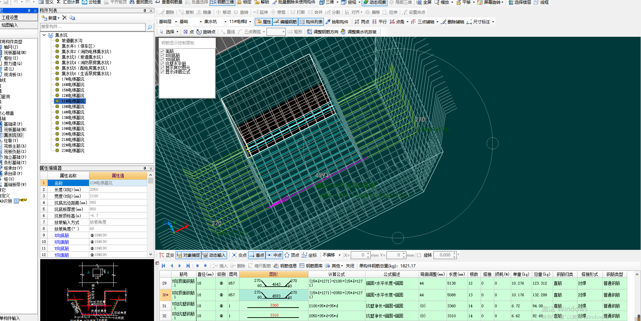This screenshot has height=321, width=641.
Task: Click the 汇总计算 sigma button
Action: point(68,2)
